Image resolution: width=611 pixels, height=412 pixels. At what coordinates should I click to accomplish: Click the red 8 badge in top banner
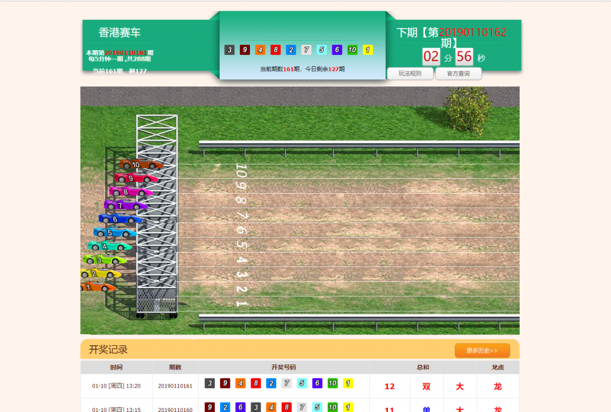(x=276, y=50)
